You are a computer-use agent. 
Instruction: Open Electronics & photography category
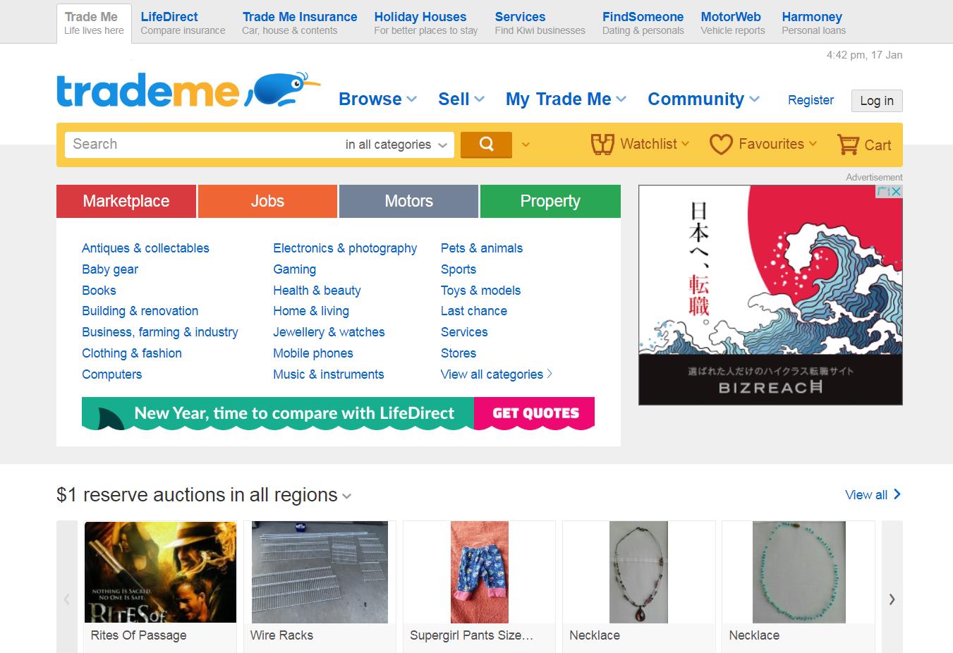[x=345, y=248]
